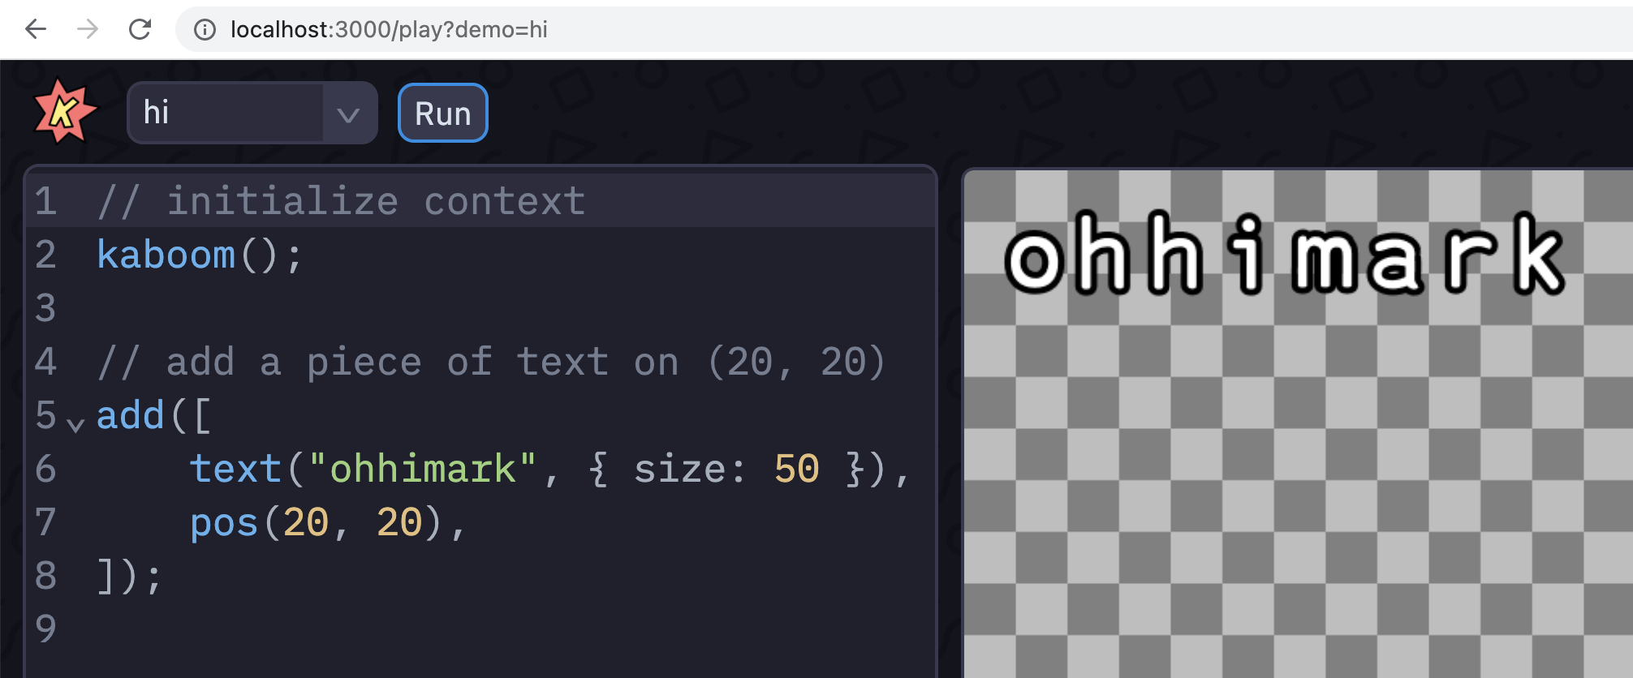
Task: Click the "pos" function on line 7
Action: click(224, 523)
